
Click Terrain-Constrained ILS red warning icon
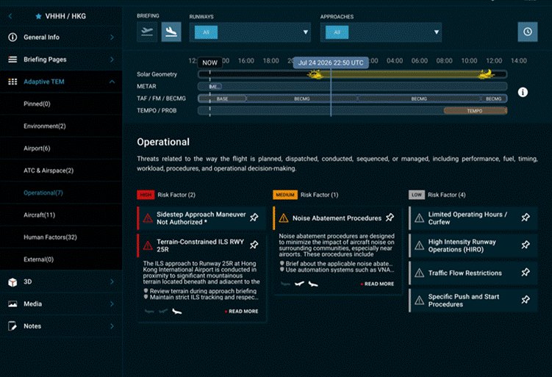point(148,245)
